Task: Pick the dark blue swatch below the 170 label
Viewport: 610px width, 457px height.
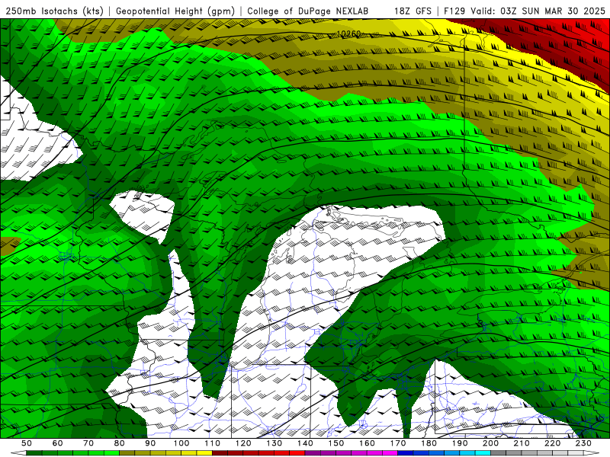Action: click(406, 453)
